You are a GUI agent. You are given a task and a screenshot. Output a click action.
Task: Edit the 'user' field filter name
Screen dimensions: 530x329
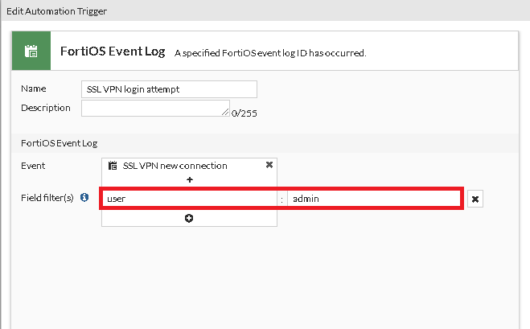pyautogui.click(x=190, y=199)
